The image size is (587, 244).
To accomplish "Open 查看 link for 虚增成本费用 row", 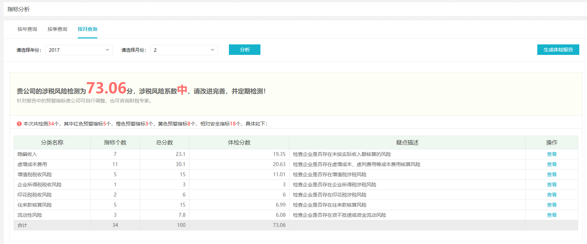I will (x=552, y=164).
